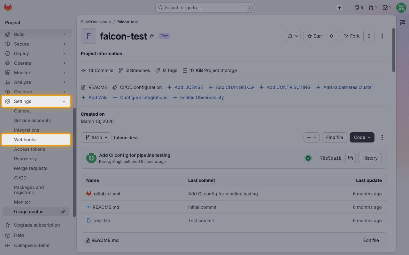
Task: Open repository actions kebab beside Code
Action: point(382,137)
